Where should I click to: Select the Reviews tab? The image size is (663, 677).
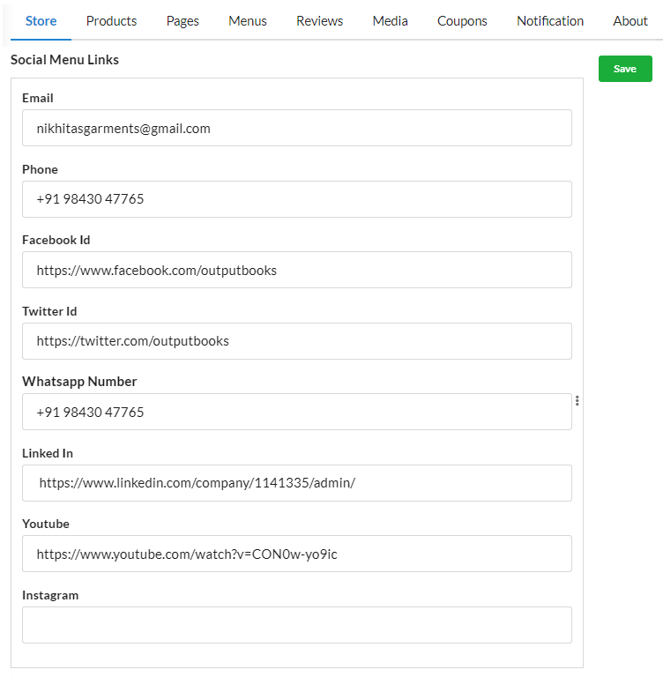[320, 21]
